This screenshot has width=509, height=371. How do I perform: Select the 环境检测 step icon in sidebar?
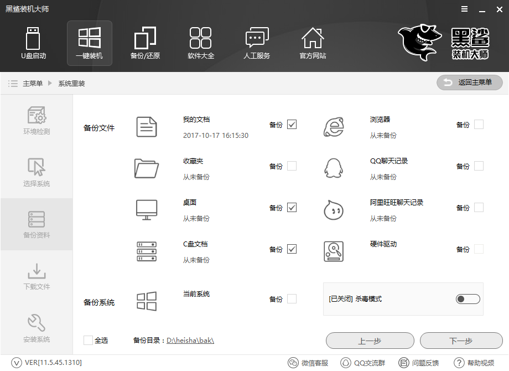[x=36, y=116]
